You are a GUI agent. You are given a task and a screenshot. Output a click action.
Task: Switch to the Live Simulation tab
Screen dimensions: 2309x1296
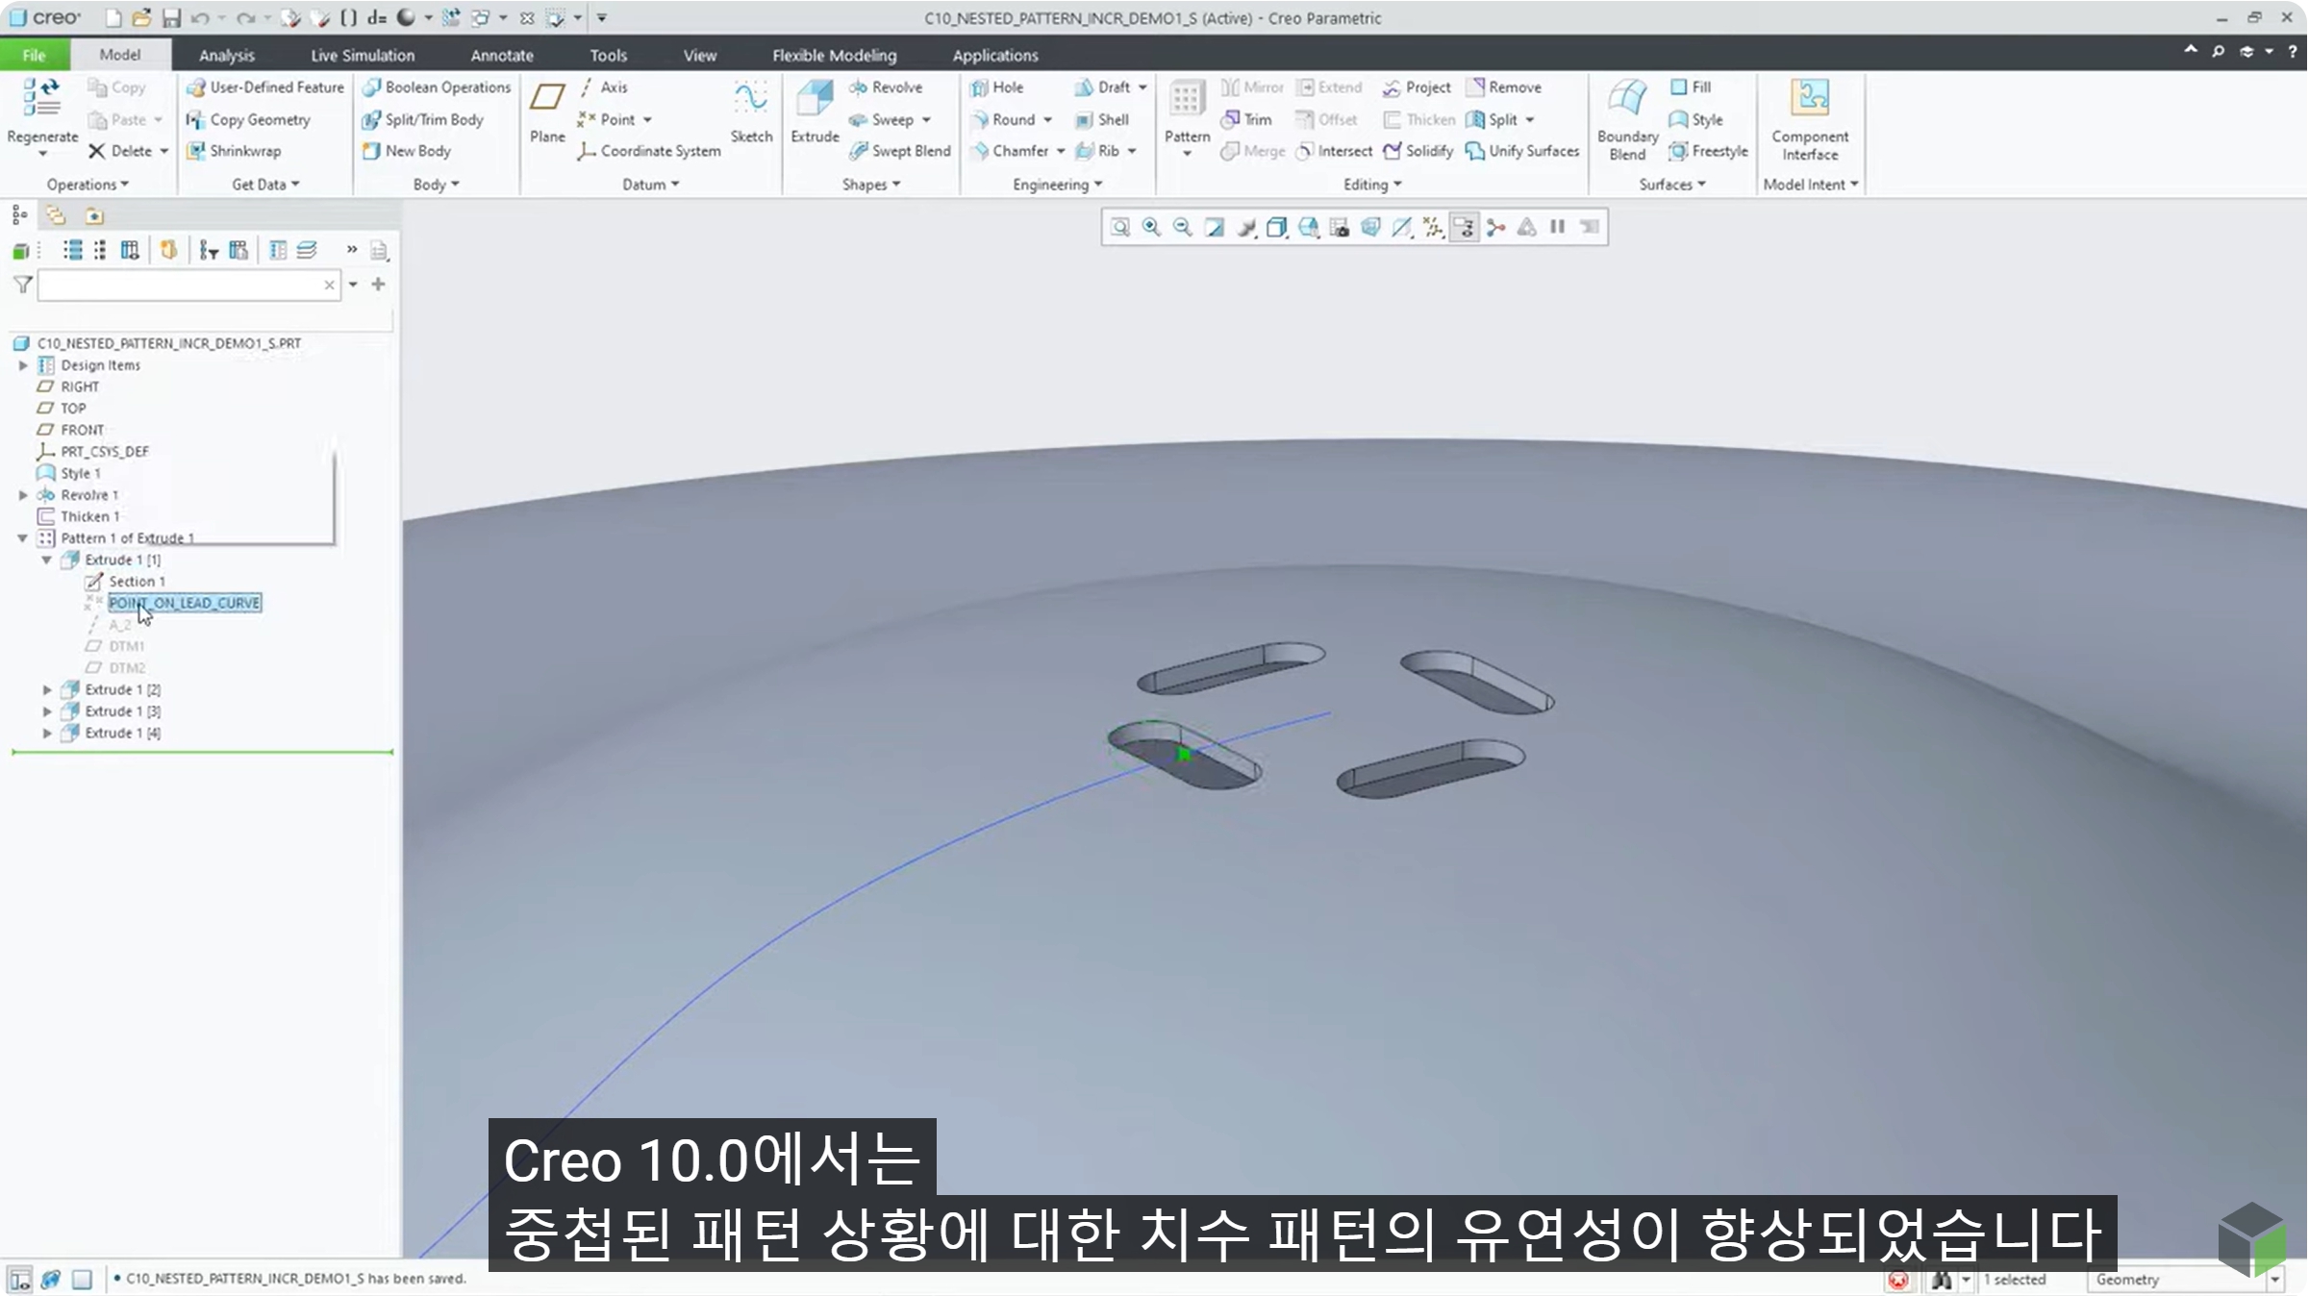363,56
